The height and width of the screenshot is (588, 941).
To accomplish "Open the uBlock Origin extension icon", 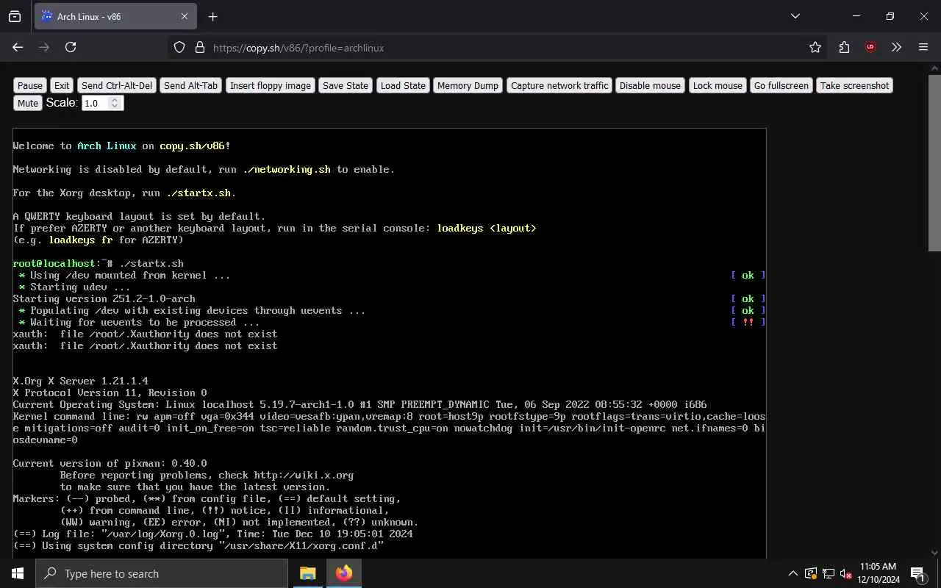I will [x=870, y=47].
